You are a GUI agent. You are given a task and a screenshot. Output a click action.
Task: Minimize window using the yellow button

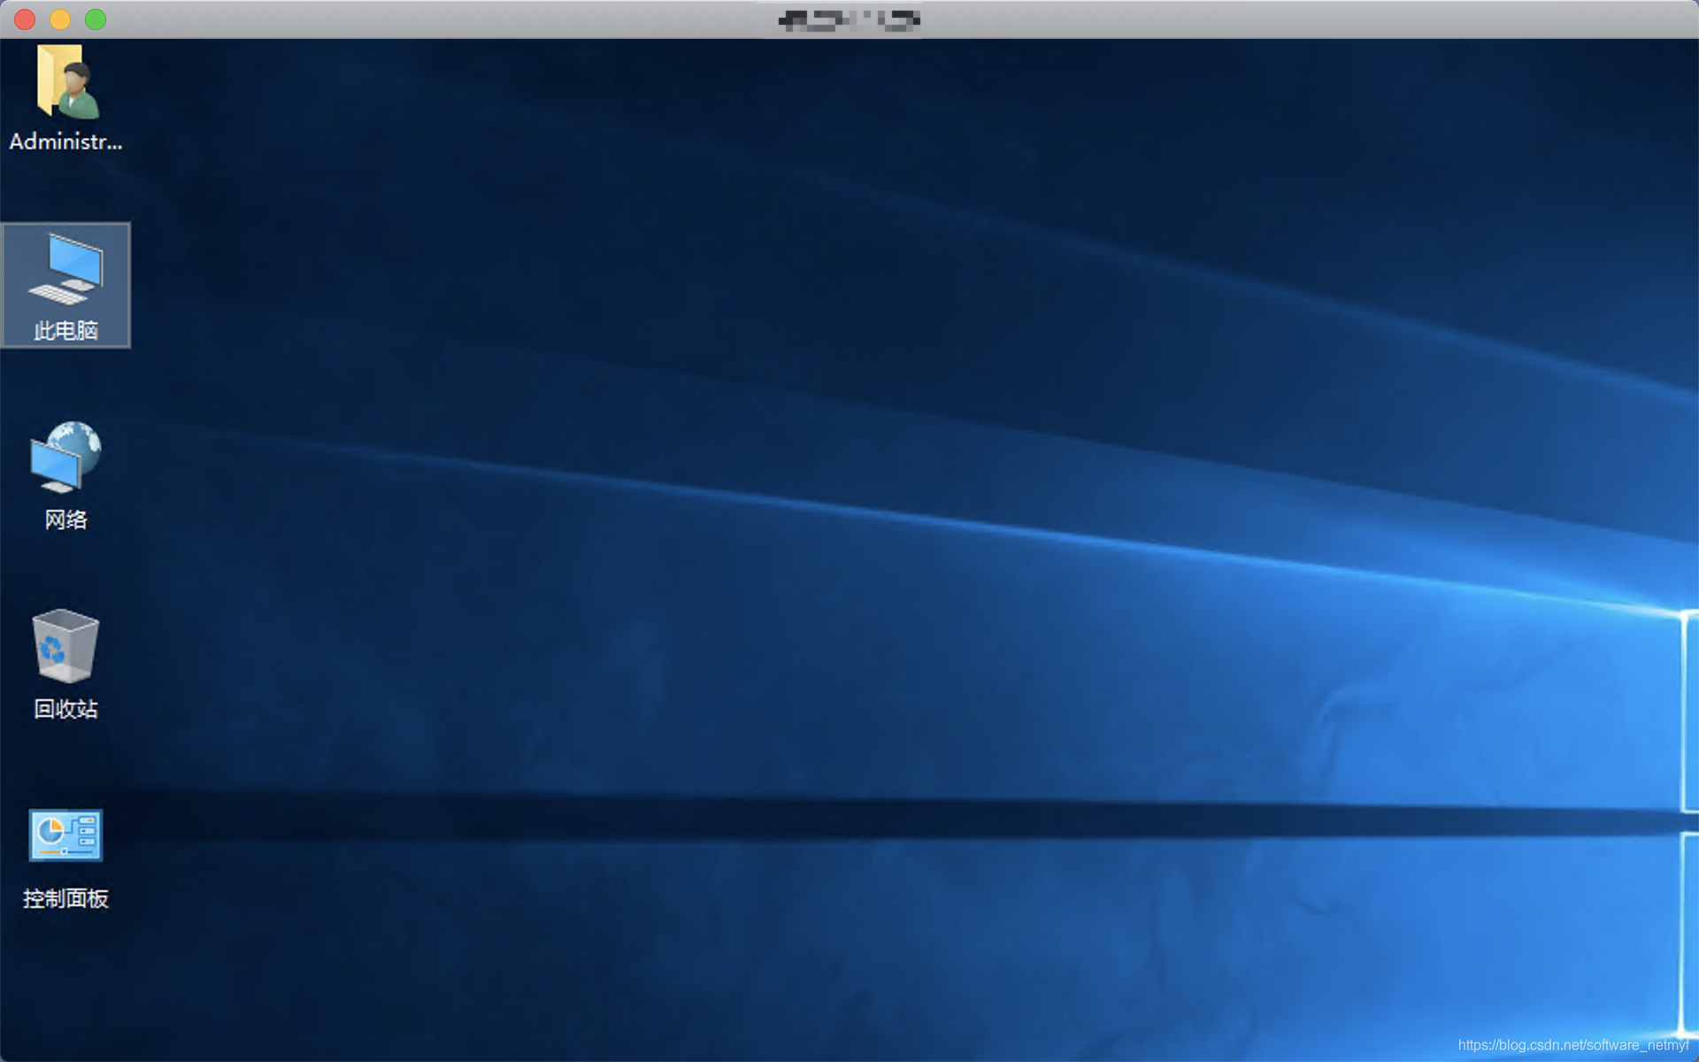pos(60,19)
